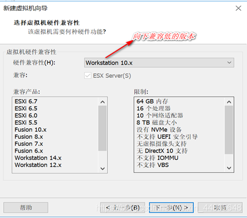Image resolution: width=247 pixels, height=218 pixels.
Task: Click the compatible products scrollbar thumb
Action: pos(103,128)
